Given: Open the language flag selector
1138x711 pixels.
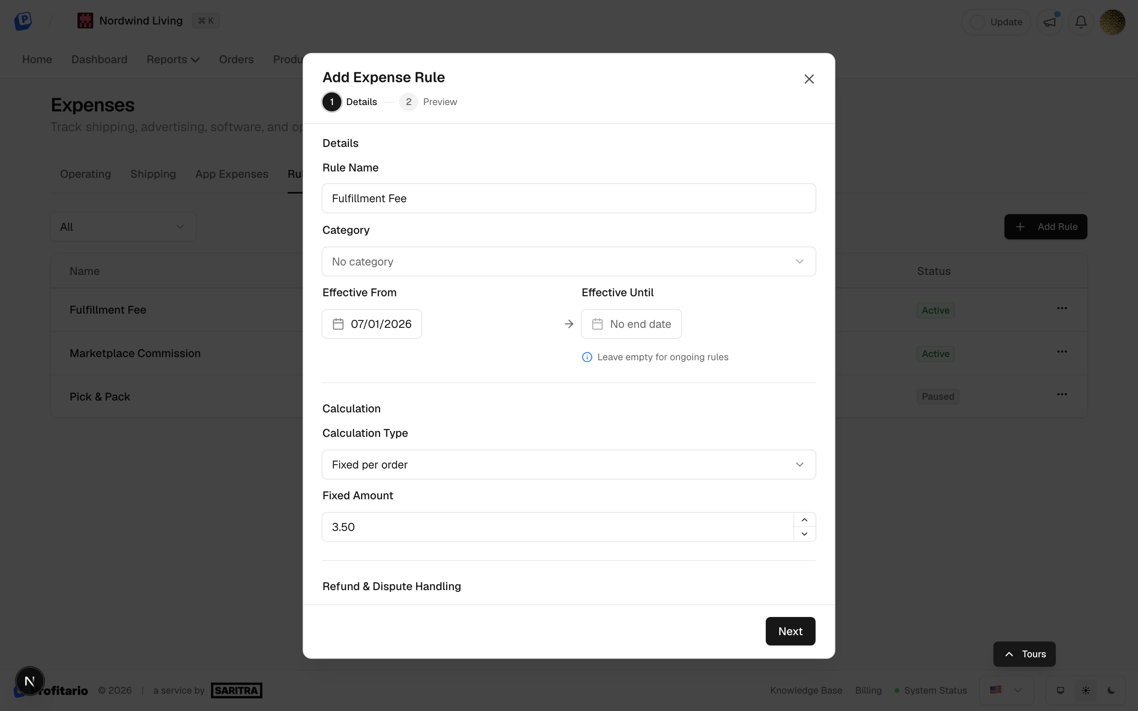Looking at the screenshot, I should (x=1006, y=690).
